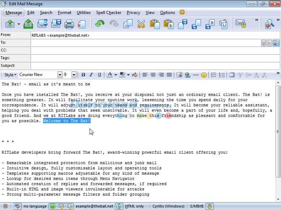The height and width of the screenshot is (210, 281).
Task: Click the address book icon beside To field
Action: click(276, 43)
